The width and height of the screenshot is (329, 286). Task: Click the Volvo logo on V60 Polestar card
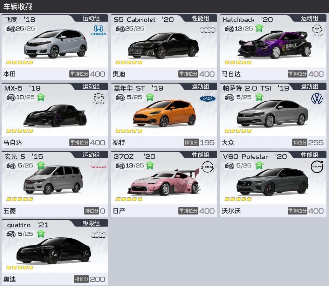317,167
